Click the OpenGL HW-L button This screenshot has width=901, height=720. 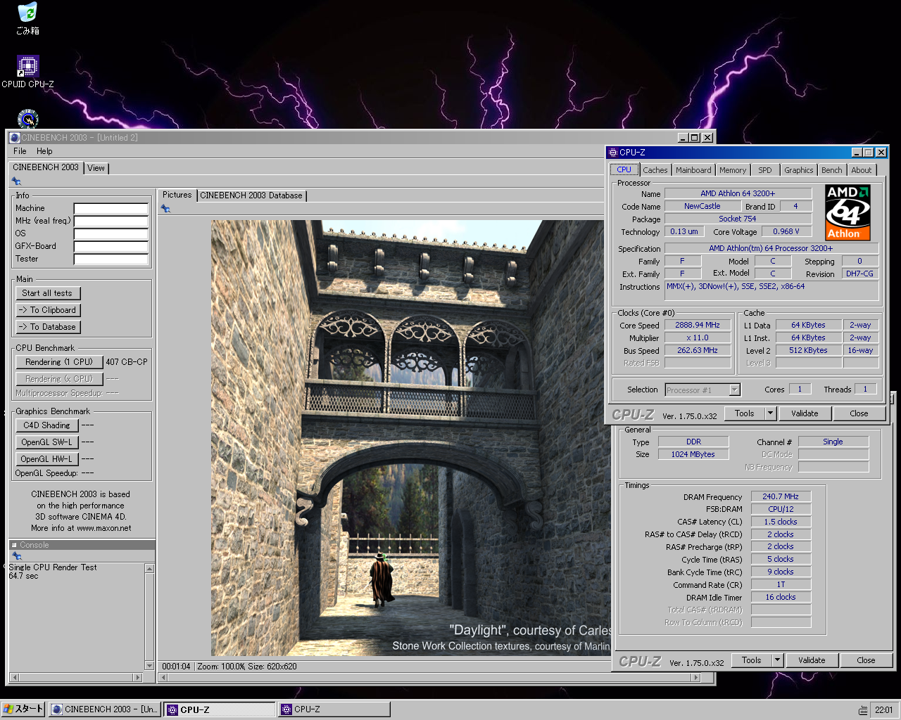[x=46, y=459]
